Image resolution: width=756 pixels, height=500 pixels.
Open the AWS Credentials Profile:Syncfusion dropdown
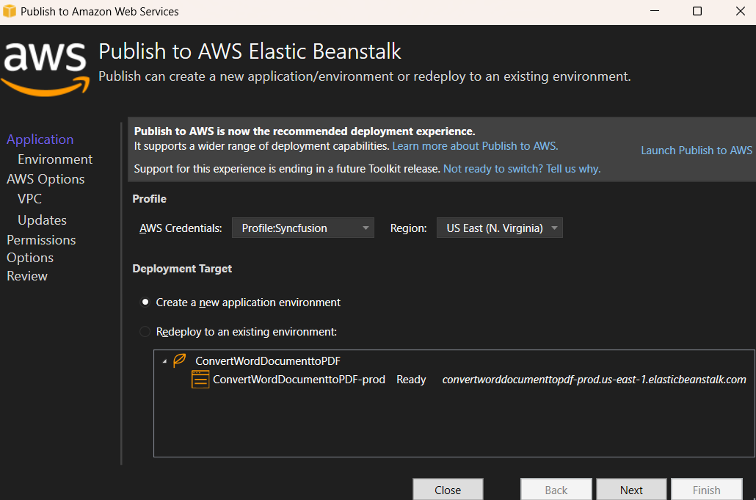[x=303, y=228]
